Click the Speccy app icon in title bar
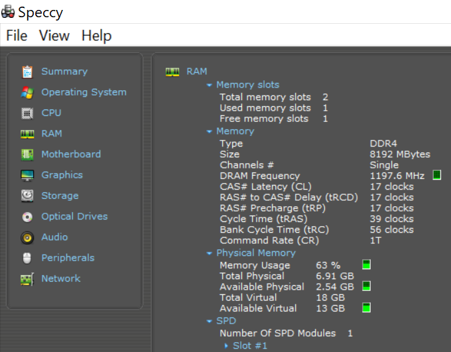This screenshot has width=451, height=352. click(x=8, y=12)
